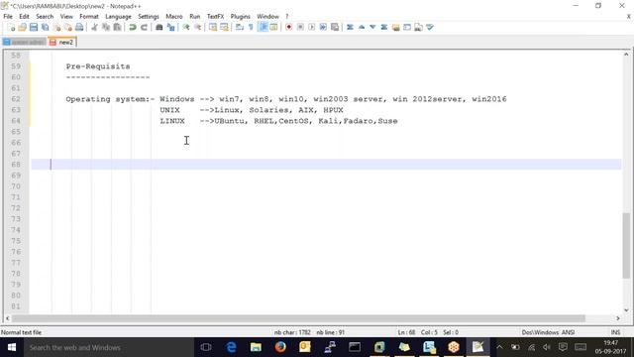The image size is (634, 357).
Task: Click the Copy toolbar icon
Action: pyautogui.click(x=106, y=27)
